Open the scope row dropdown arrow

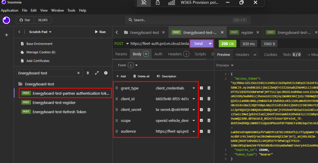coord(194,121)
